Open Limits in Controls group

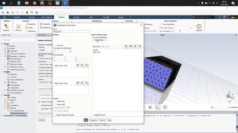[x=30, y=28]
